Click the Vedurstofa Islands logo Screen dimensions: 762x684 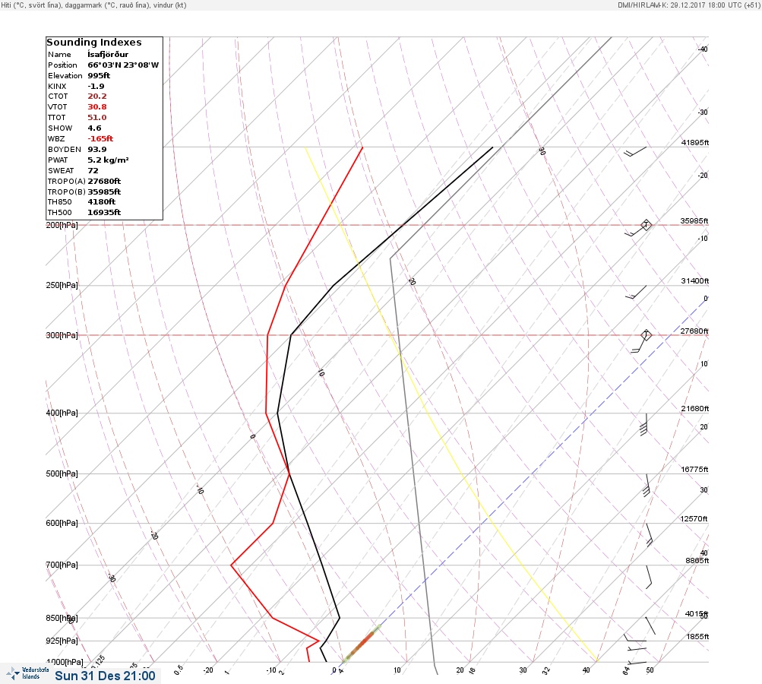tap(27, 673)
